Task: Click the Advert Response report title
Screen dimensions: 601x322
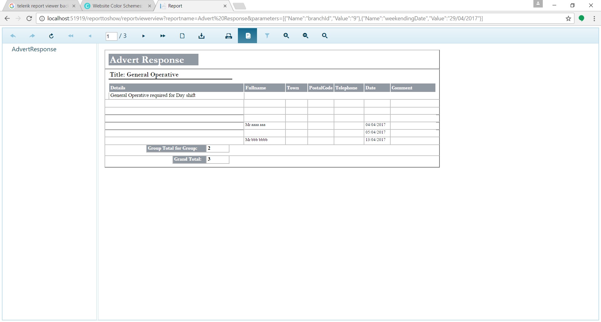Action: tap(153, 60)
